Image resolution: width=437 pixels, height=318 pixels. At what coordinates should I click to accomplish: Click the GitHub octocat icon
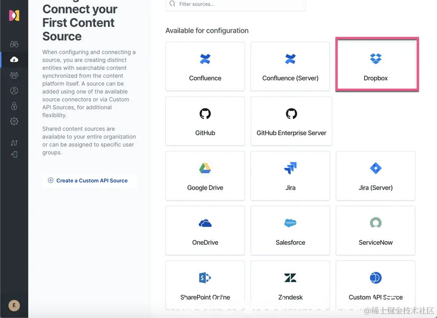[x=205, y=114]
